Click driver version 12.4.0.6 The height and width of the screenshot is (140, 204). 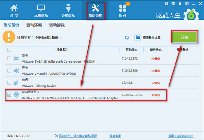coord(127,83)
